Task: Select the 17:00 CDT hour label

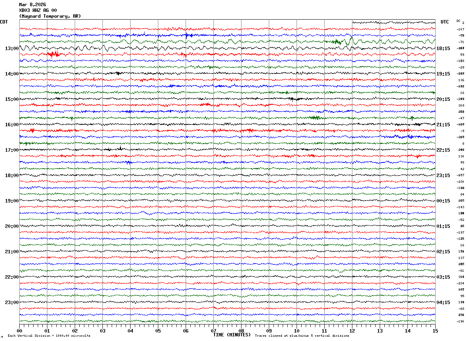Action: tap(12, 150)
